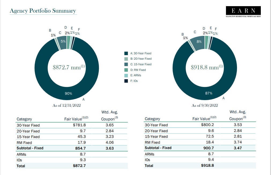Image resolution: width=271 pixels, height=175 pixels.
Task: Select the ARMs legend color square
Action: click(126, 75)
